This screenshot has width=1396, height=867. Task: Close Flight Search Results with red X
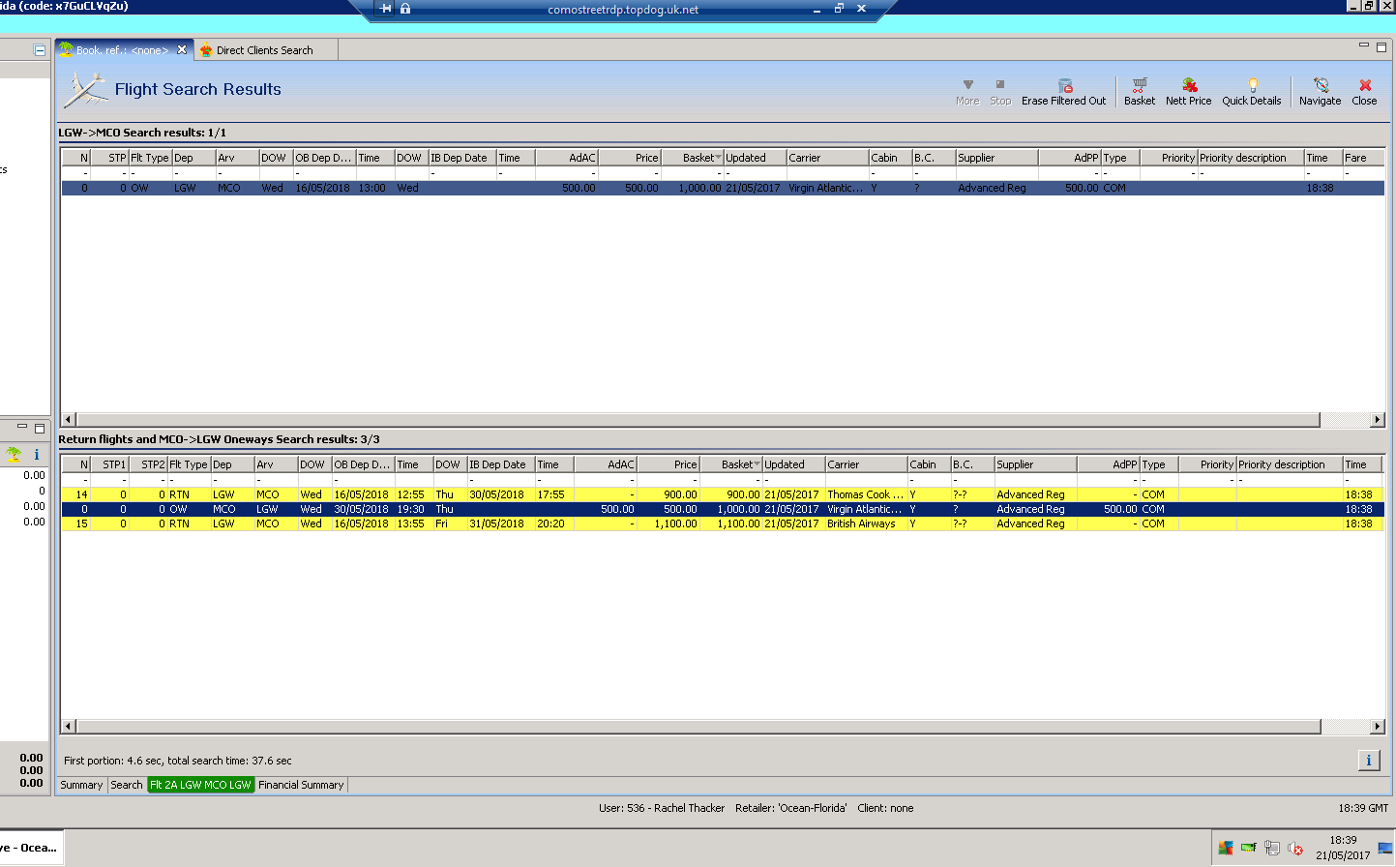[1364, 92]
